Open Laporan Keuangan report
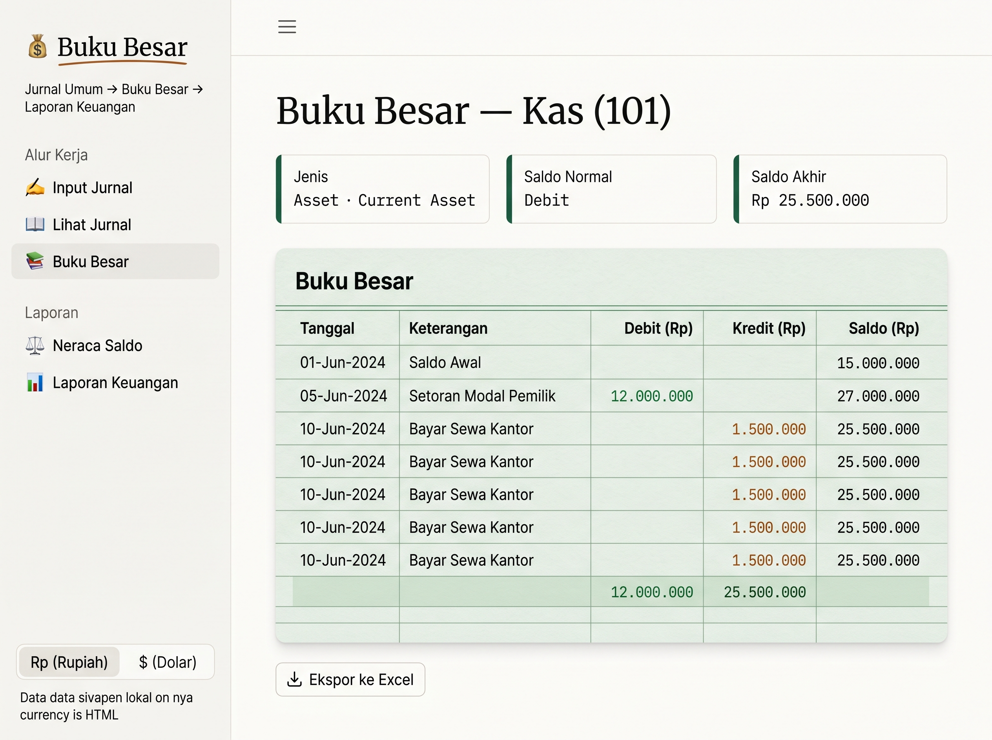 click(115, 382)
